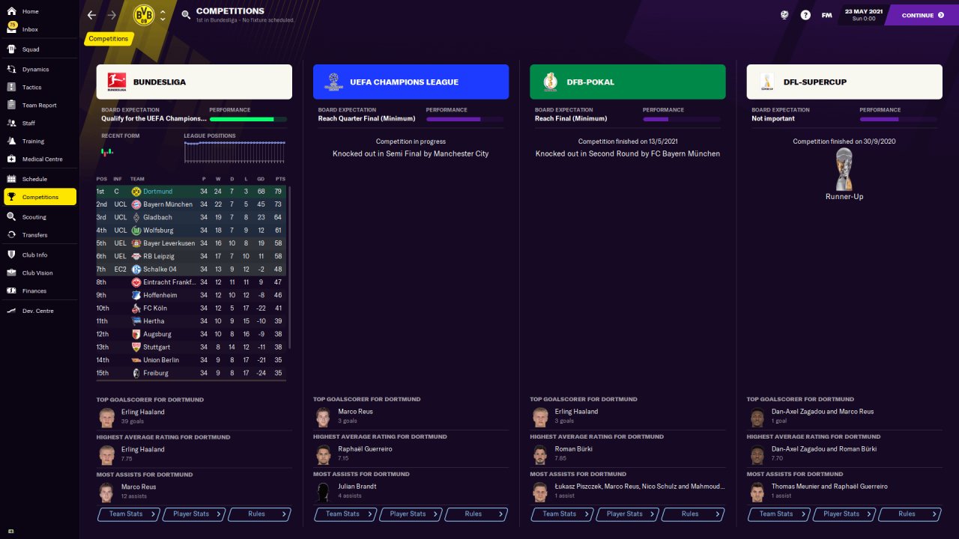Go to the Scouting section

tap(34, 216)
